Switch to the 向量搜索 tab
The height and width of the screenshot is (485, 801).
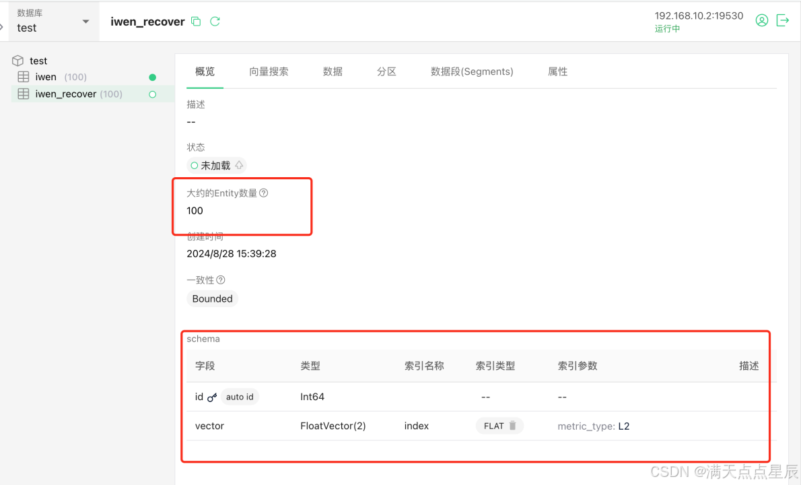pyautogui.click(x=269, y=71)
